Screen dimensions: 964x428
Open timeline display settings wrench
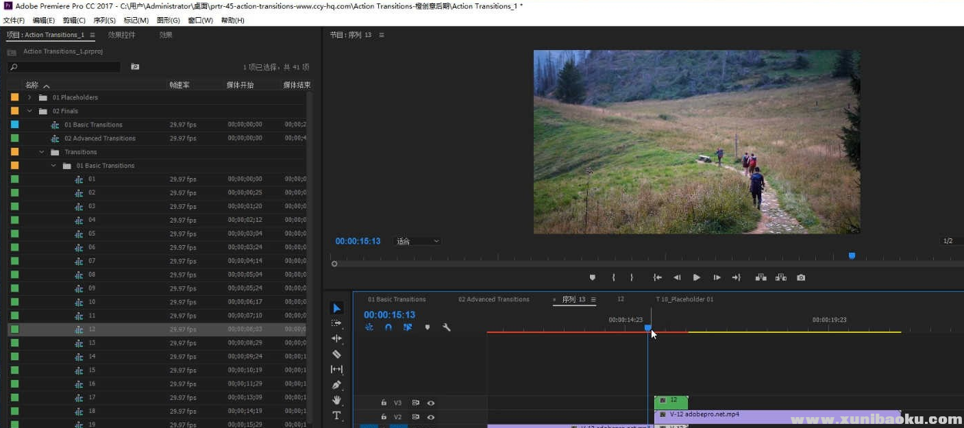447,327
